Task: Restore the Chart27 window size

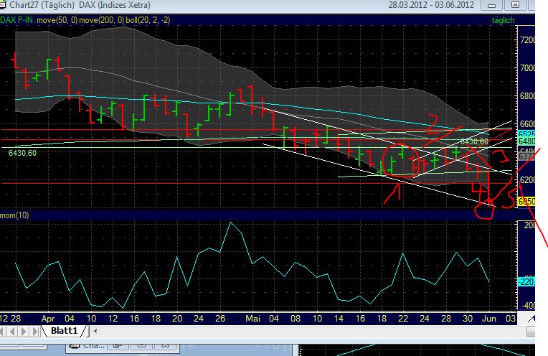Action: tap(515, 5)
